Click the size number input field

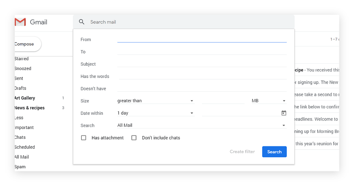[x=223, y=101]
